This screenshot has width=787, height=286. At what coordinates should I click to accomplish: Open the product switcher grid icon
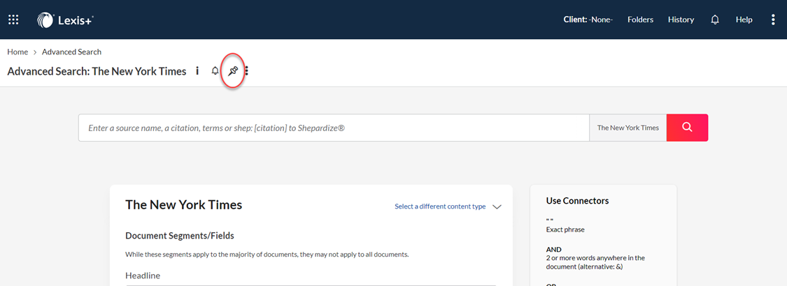pyautogui.click(x=13, y=20)
